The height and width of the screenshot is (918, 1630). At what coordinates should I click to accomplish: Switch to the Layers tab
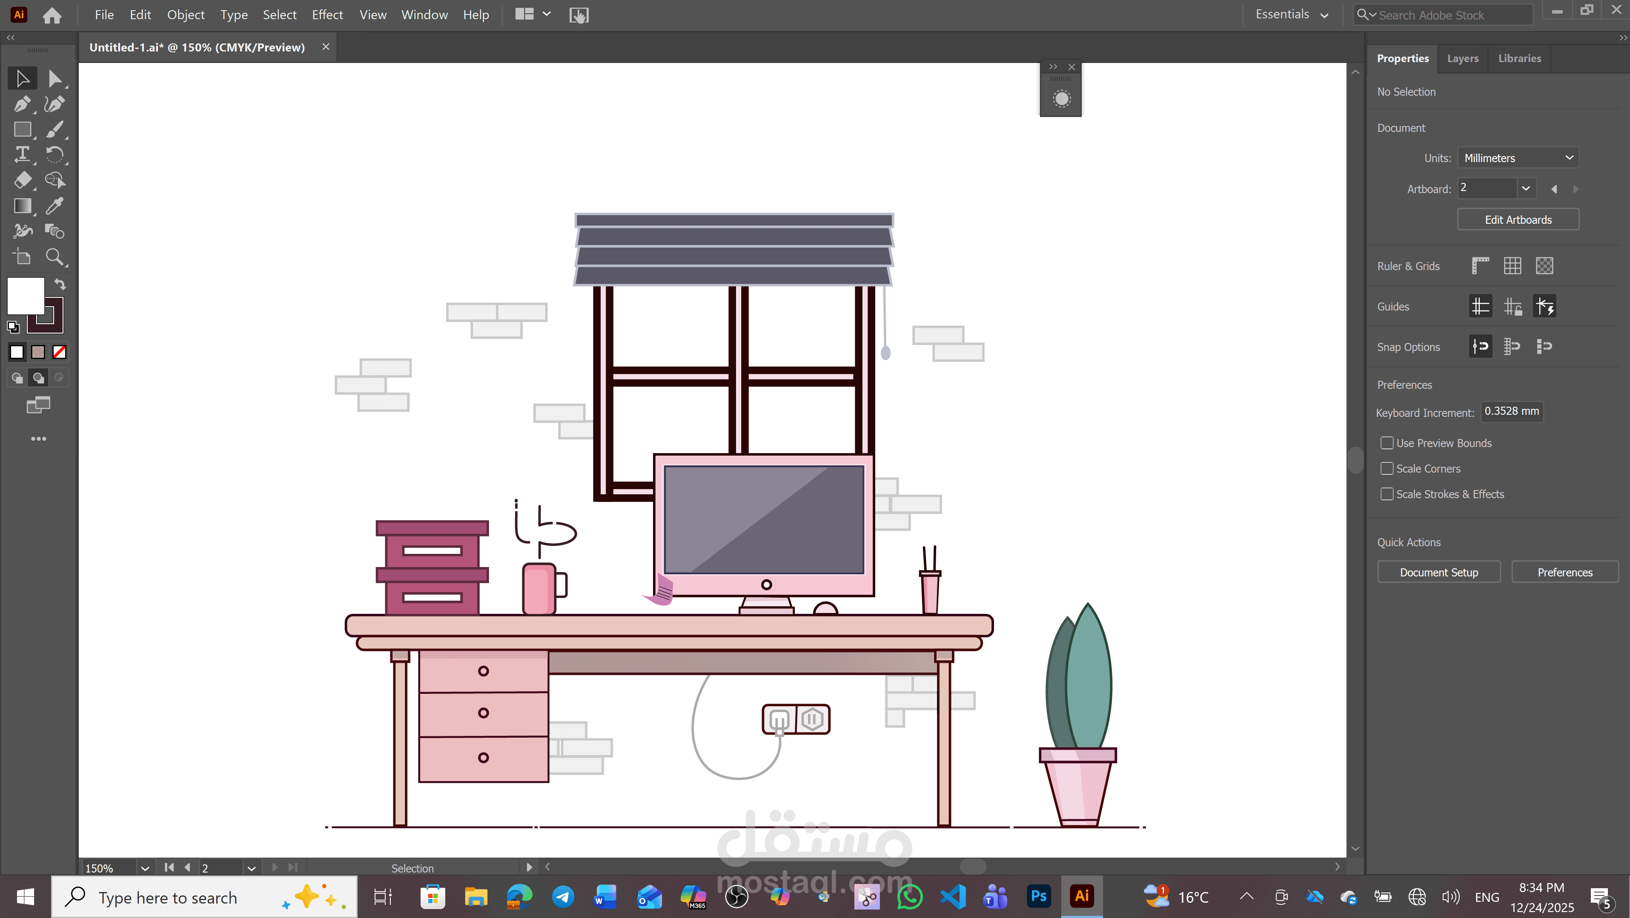[1462, 58]
